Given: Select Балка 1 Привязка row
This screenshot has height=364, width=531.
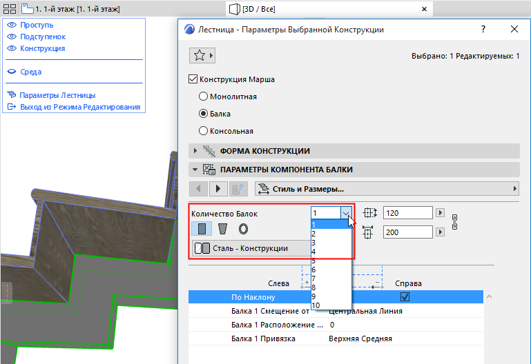Looking at the screenshot, I should tap(336, 338).
